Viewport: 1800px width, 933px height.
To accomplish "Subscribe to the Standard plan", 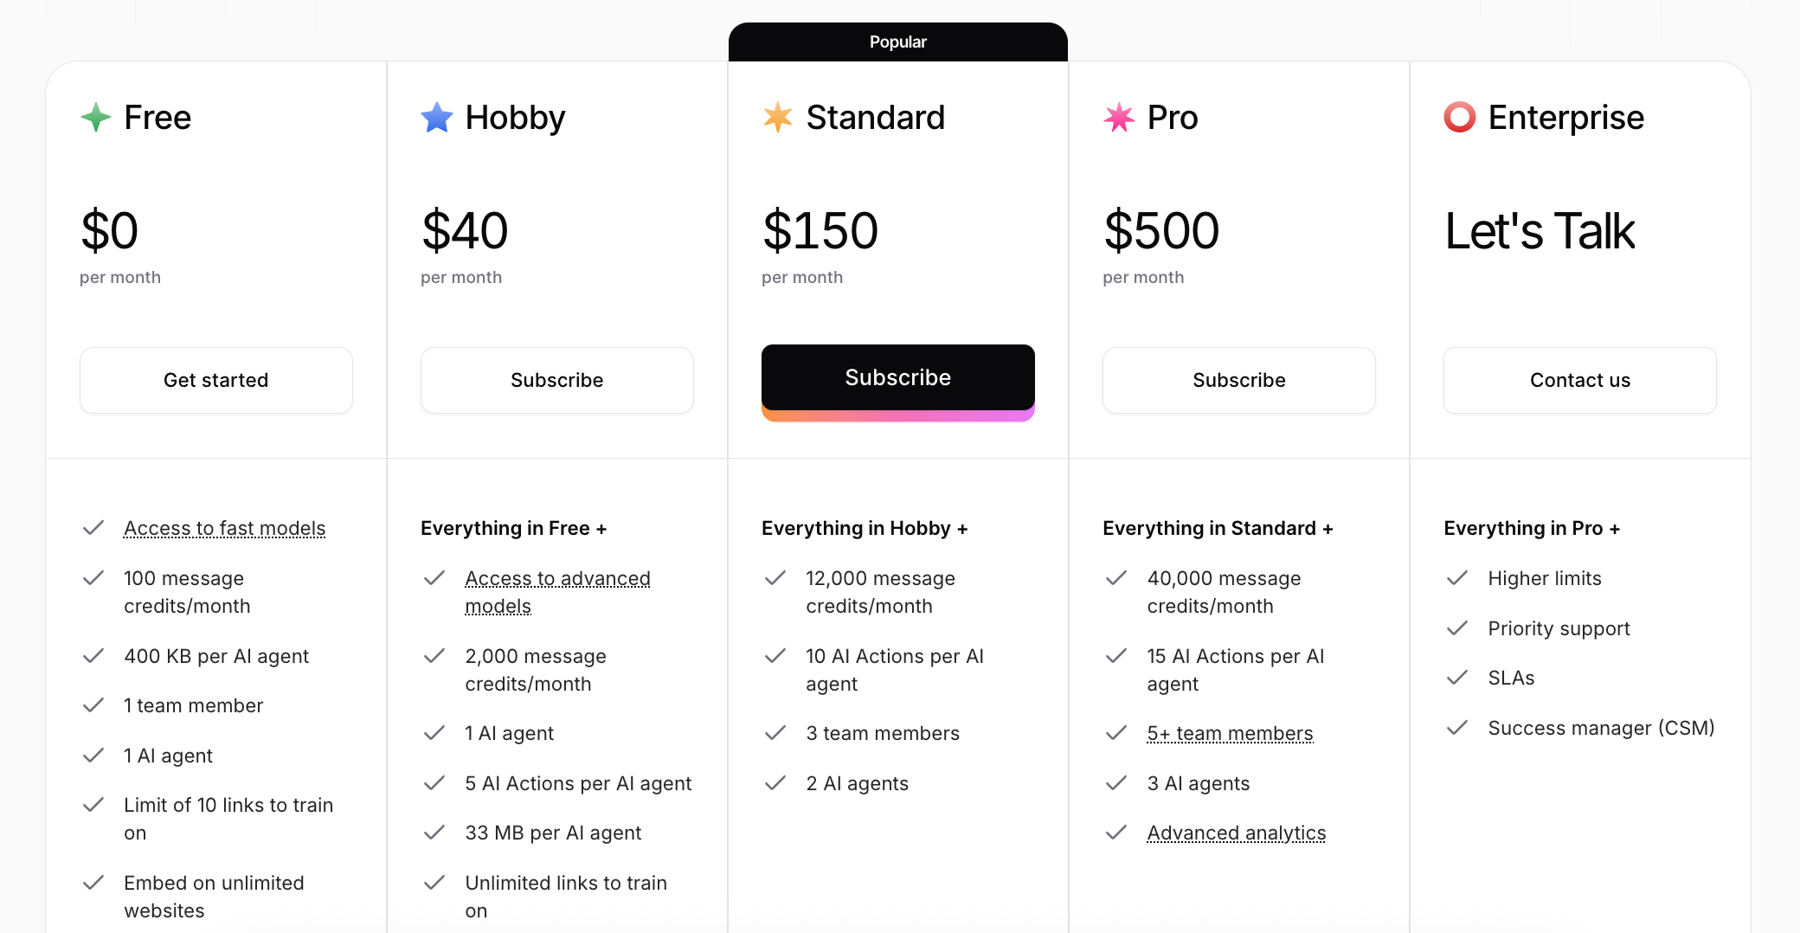I will click(898, 377).
